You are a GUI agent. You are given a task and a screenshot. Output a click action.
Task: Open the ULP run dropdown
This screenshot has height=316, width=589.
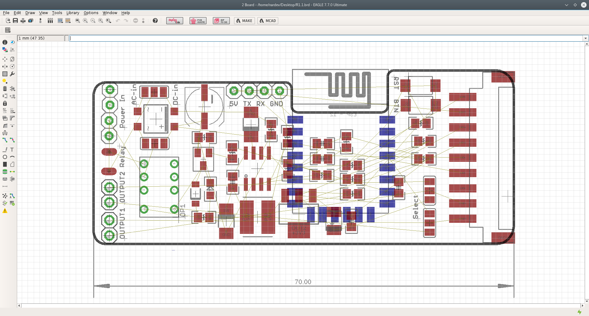tap(68, 21)
